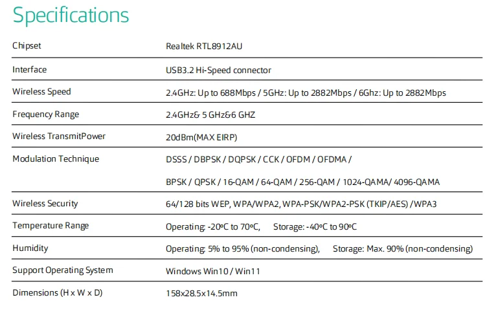Click the DSSS / DBPSK modulation line
Image resolution: width=485 pixels, height=315 pixels.
[x=259, y=159]
